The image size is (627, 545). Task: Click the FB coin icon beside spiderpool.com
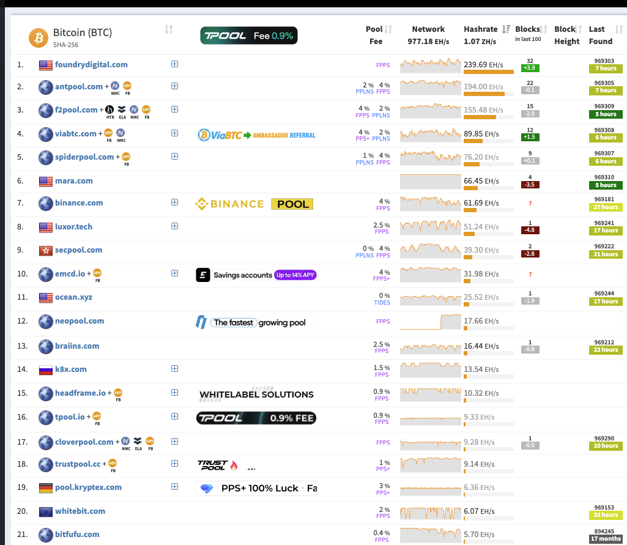pos(126,157)
